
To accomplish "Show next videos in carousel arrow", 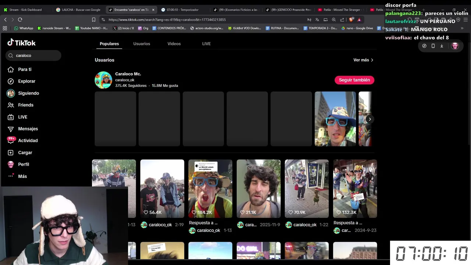I will (370, 119).
